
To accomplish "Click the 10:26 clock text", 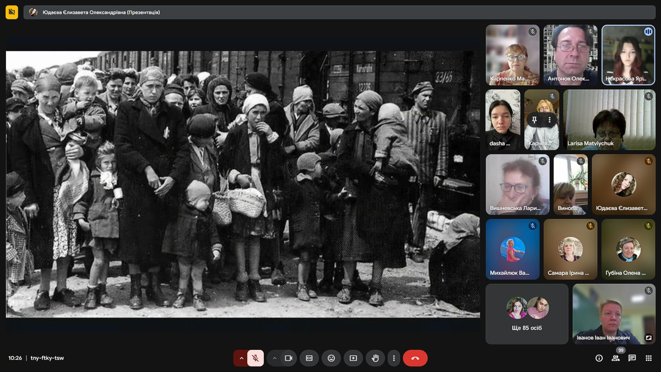I will click(x=15, y=358).
